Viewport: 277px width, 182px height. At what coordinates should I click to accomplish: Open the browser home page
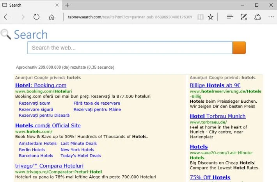tap(51, 17)
